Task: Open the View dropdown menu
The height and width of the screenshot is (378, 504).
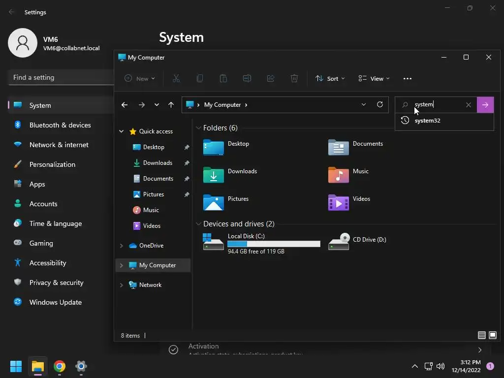Action: [x=374, y=78]
